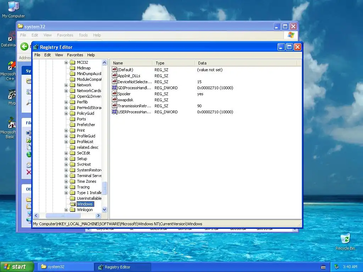Image resolution: width=363 pixels, height=272 pixels.
Task: Click the Windows flag logo in system32 window
Action: pos(291,35)
